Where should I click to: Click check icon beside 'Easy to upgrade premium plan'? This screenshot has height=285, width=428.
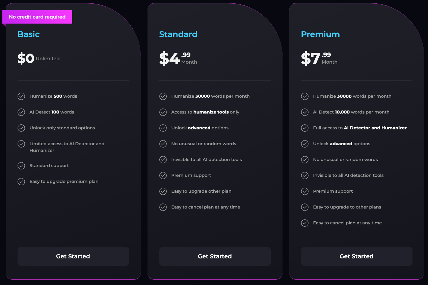(x=21, y=182)
